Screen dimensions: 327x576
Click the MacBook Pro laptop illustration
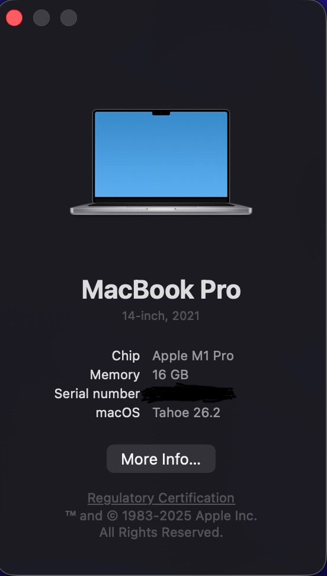(161, 162)
